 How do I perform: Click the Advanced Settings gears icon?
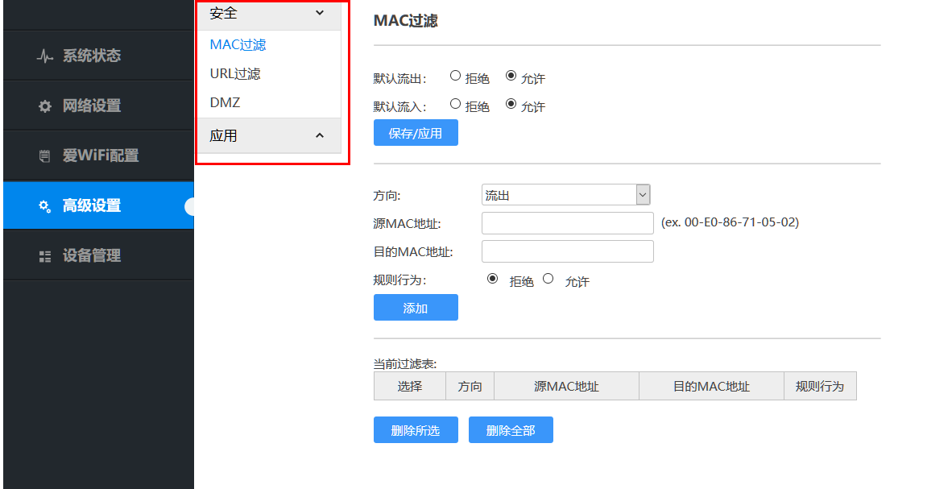coord(45,206)
